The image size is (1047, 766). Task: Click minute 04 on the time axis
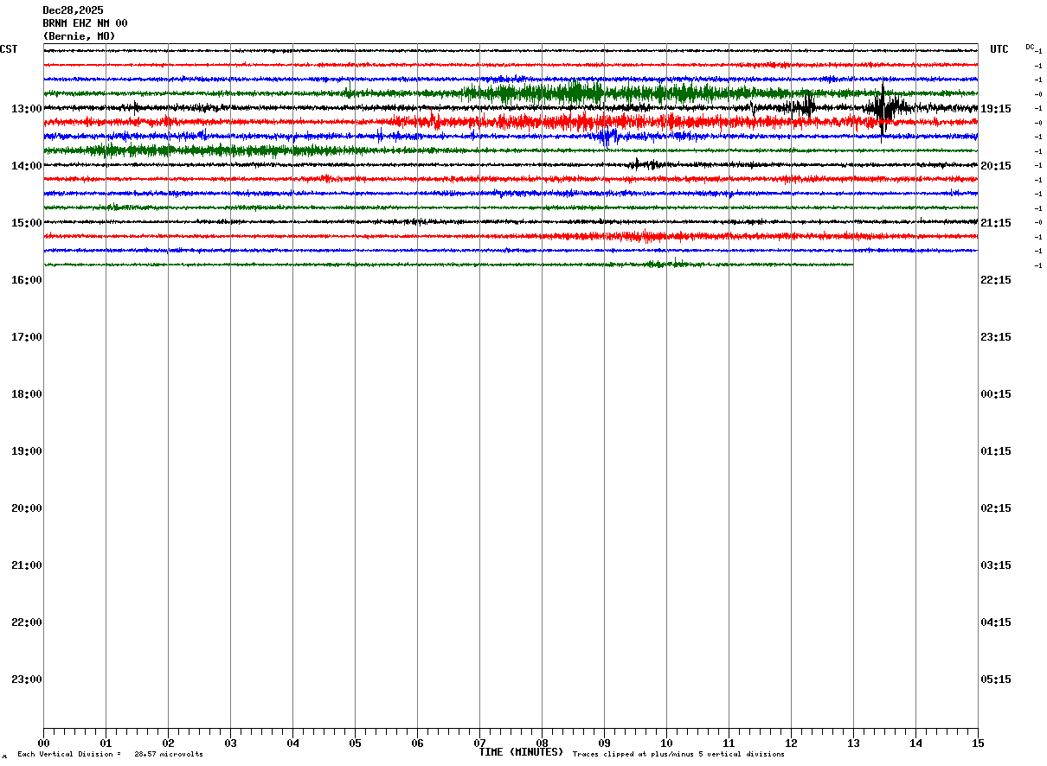292,744
